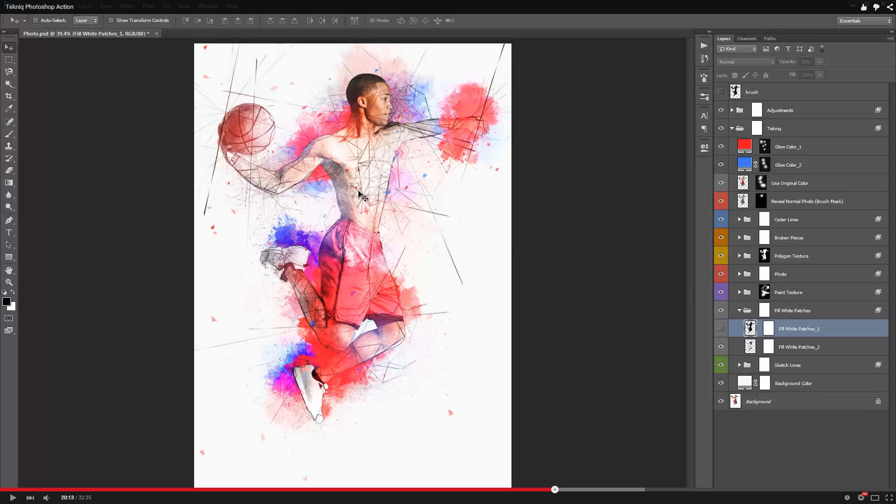This screenshot has width=896, height=504.
Task: Enable Show Transform Controls checkbox
Action: pos(111,20)
